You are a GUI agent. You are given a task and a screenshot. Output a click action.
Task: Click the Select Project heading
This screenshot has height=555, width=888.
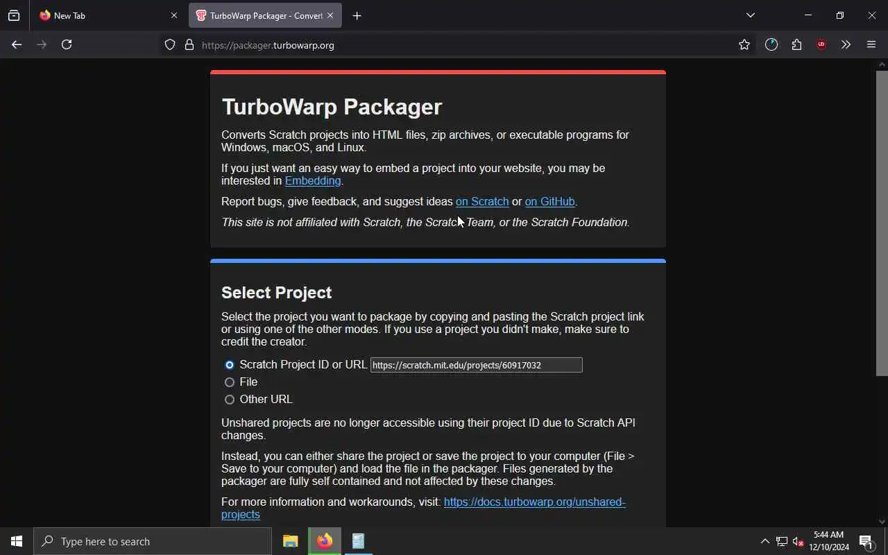pos(276,292)
